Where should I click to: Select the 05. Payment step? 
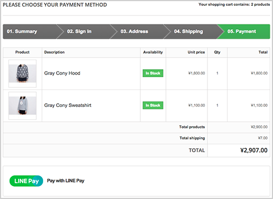[x=242, y=31]
